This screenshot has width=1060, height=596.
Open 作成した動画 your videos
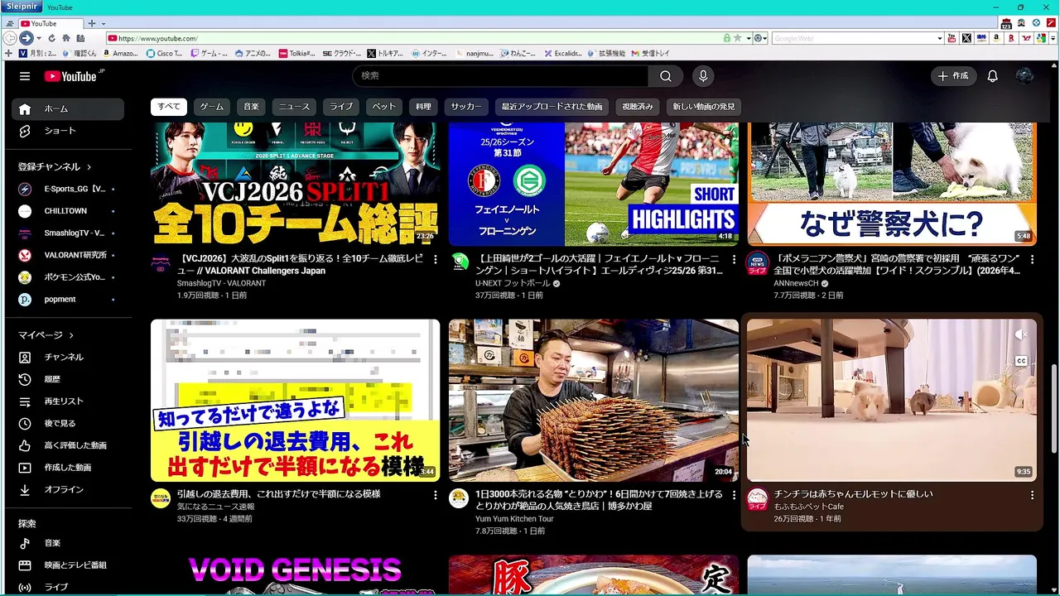click(x=68, y=468)
